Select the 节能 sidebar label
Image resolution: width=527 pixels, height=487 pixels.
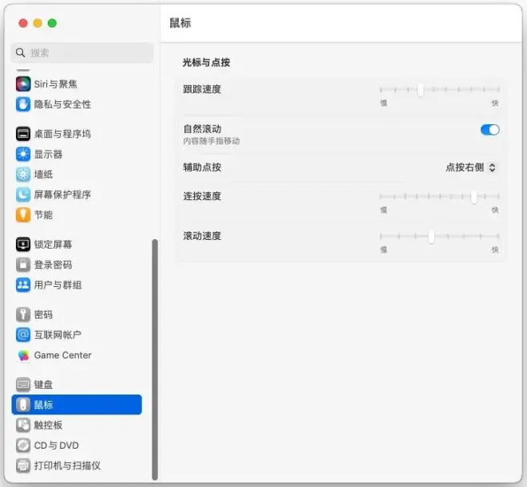tap(43, 214)
